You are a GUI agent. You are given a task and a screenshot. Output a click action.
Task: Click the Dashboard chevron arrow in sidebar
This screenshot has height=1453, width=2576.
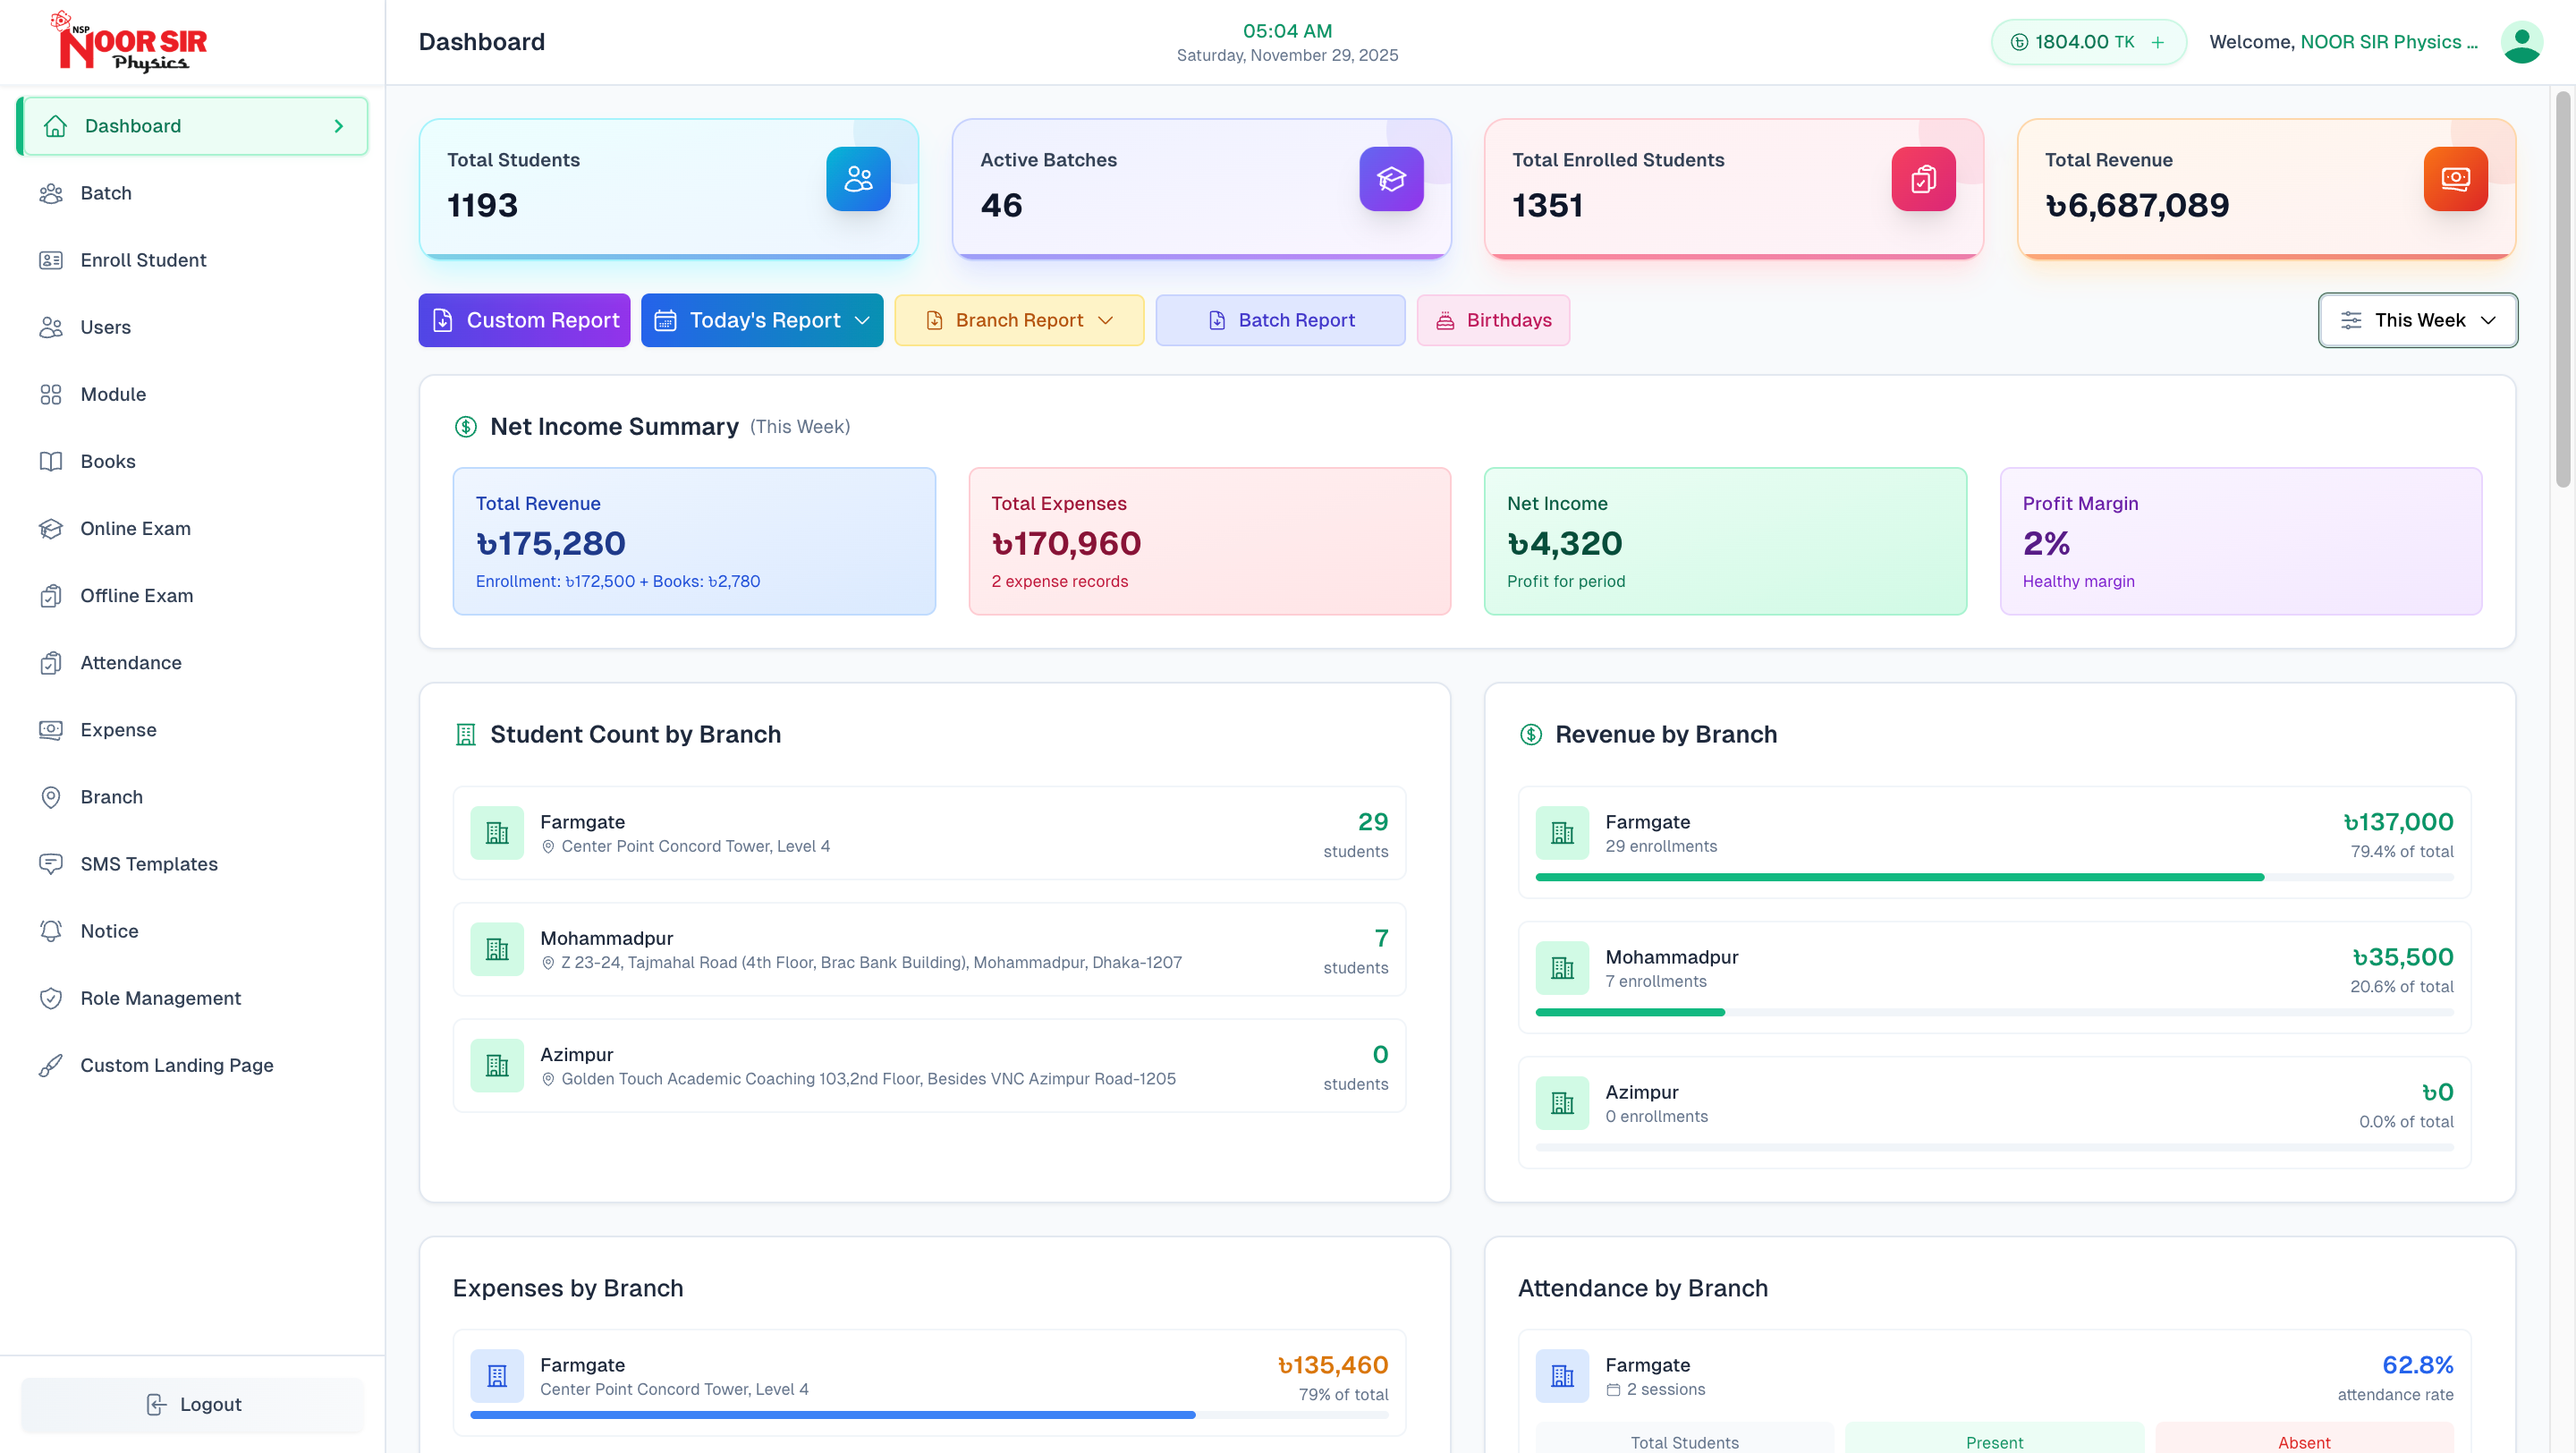339,126
